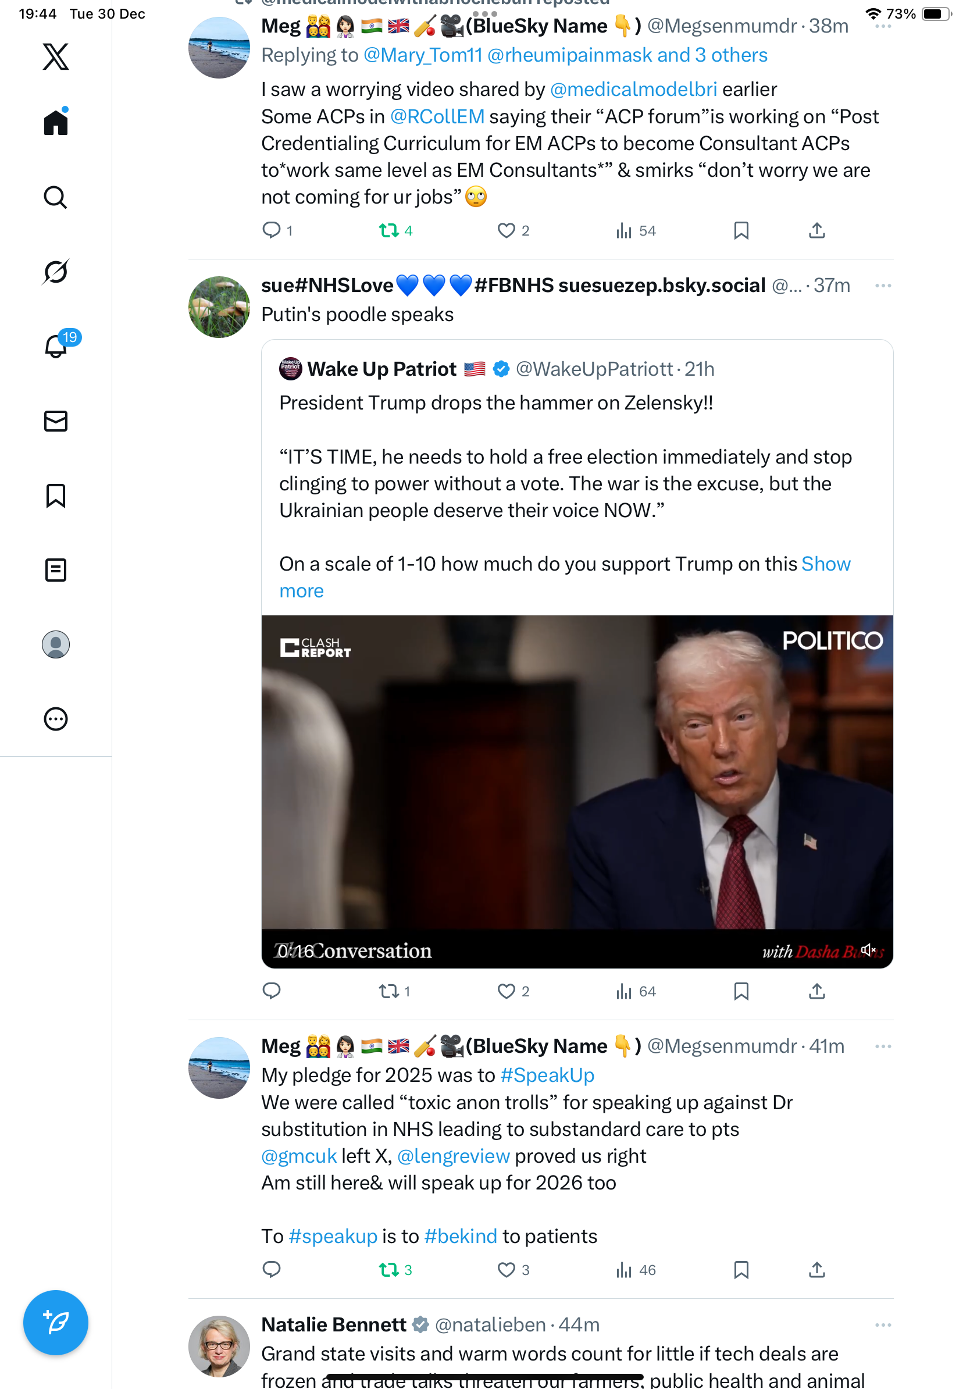
Task: Open more options on sue#NHSLove post
Action: (882, 286)
